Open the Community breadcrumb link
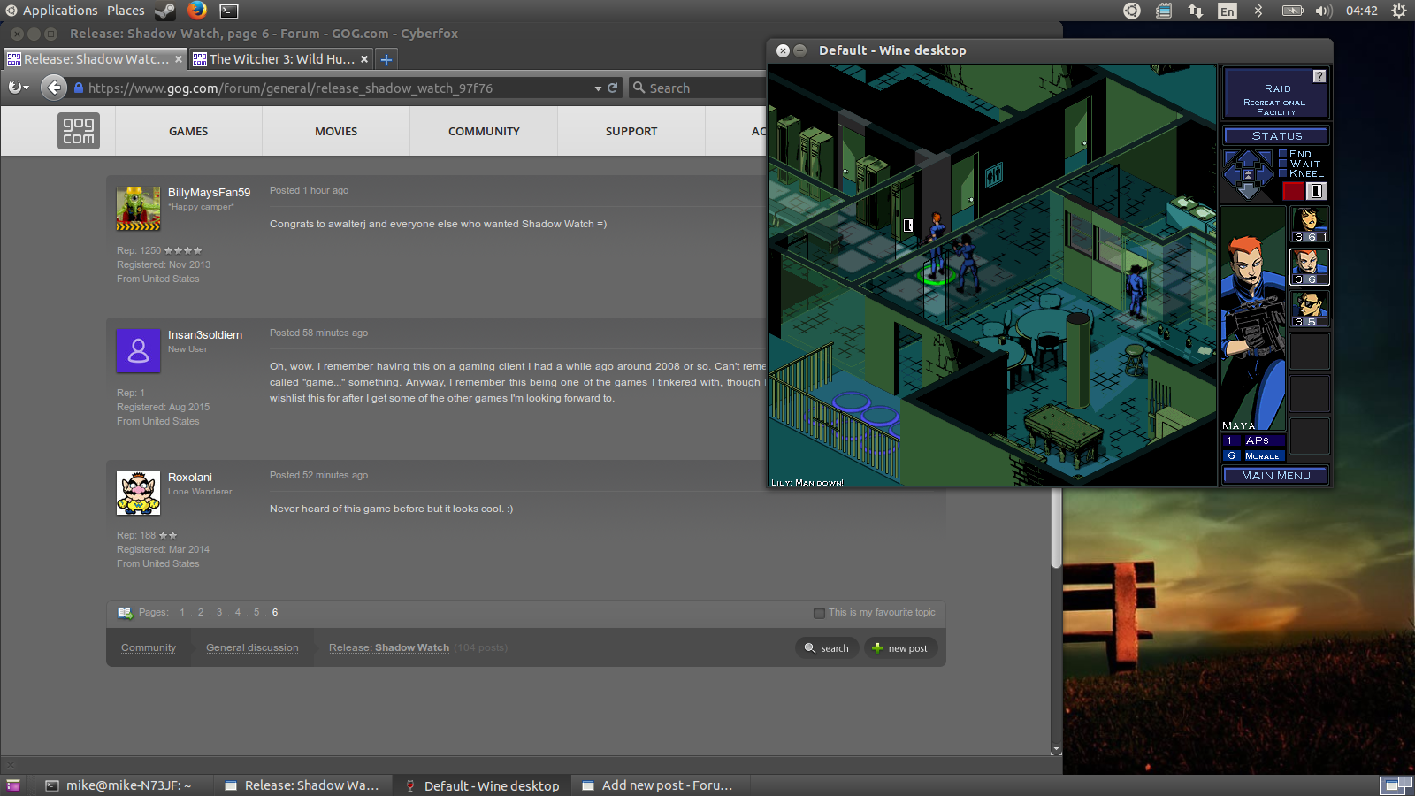This screenshot has width=1415, height=796. pyautogui.click(x=149, y=647)
